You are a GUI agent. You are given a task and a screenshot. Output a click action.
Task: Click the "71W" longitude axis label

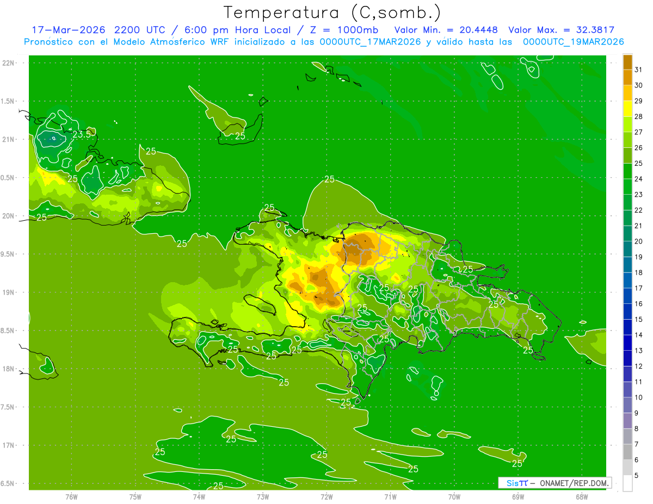[x=390, y=497]
